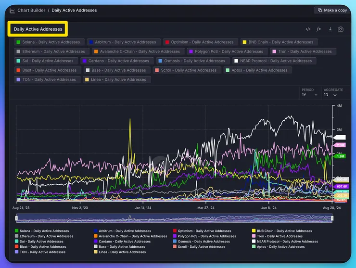Click Polygon PoS entry in bottom legend

[204, 236]
